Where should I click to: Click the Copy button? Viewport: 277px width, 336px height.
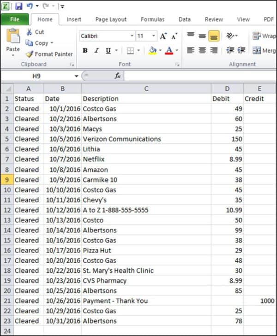[x=36, y=43]
